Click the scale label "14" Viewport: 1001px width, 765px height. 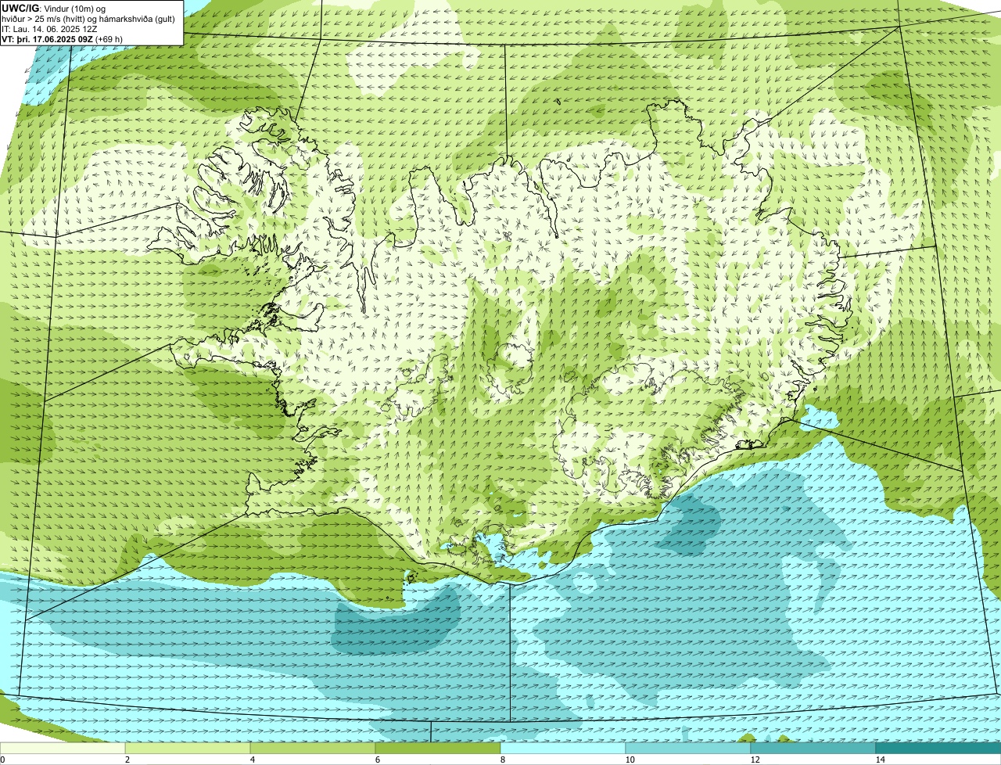tap(880, 760)
